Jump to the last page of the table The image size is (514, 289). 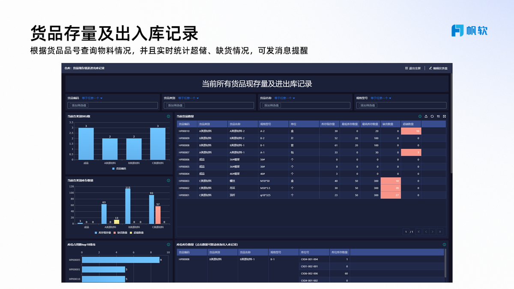click(x=440, y=232)
